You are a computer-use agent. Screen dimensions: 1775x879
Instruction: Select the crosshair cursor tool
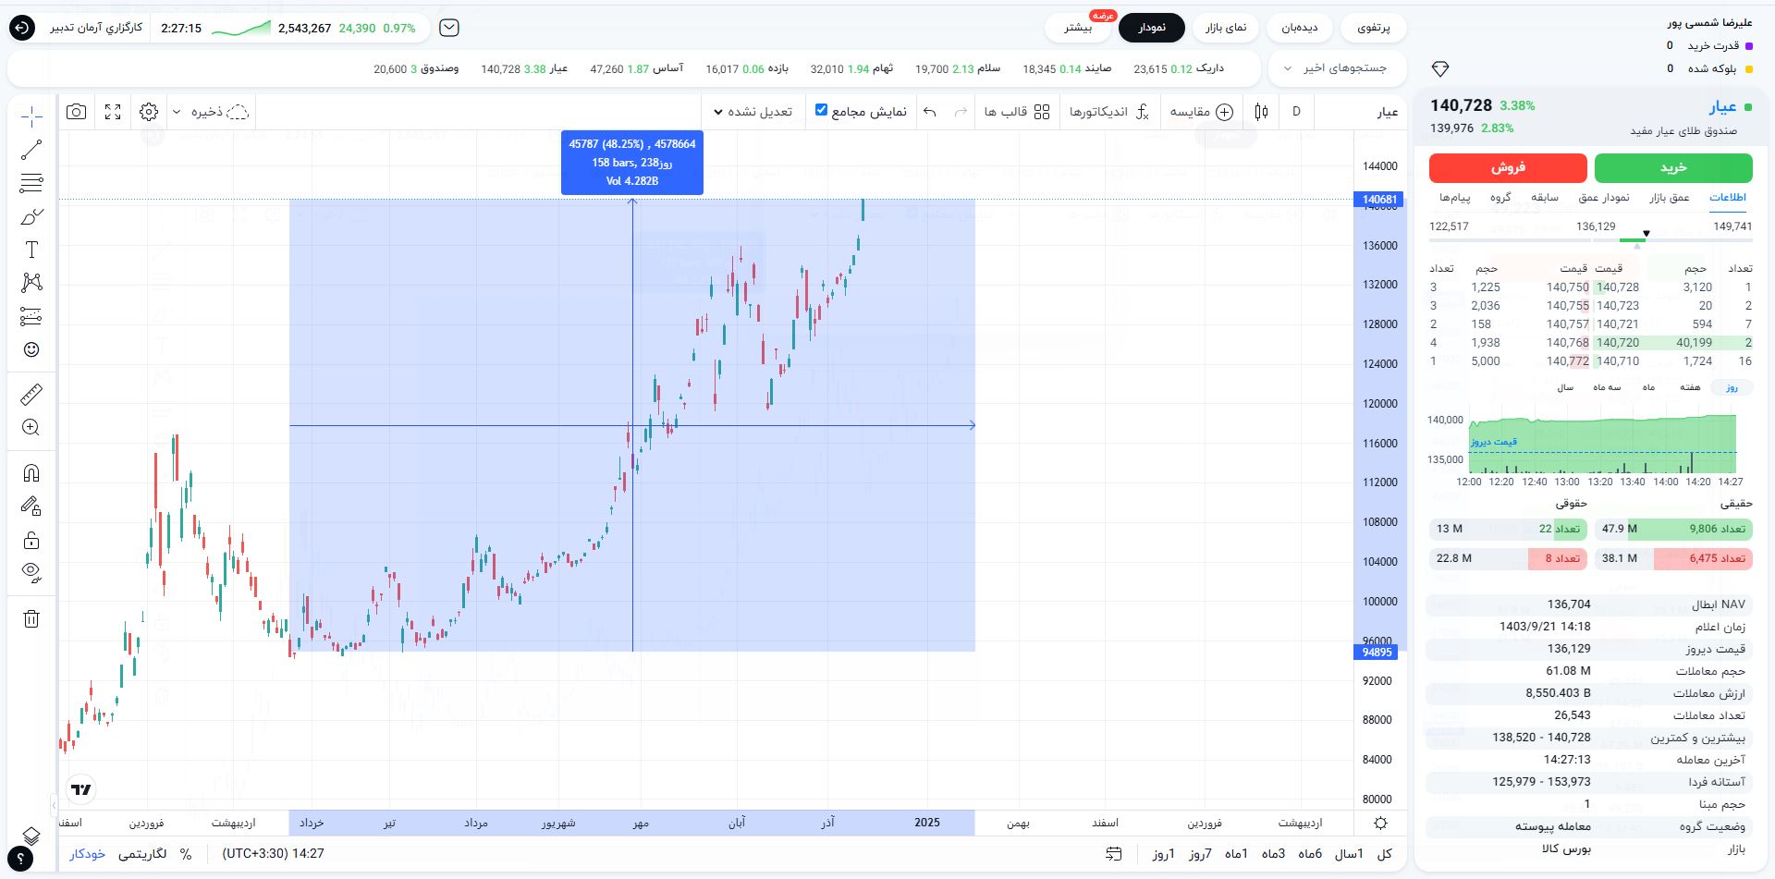click(31, 116)
